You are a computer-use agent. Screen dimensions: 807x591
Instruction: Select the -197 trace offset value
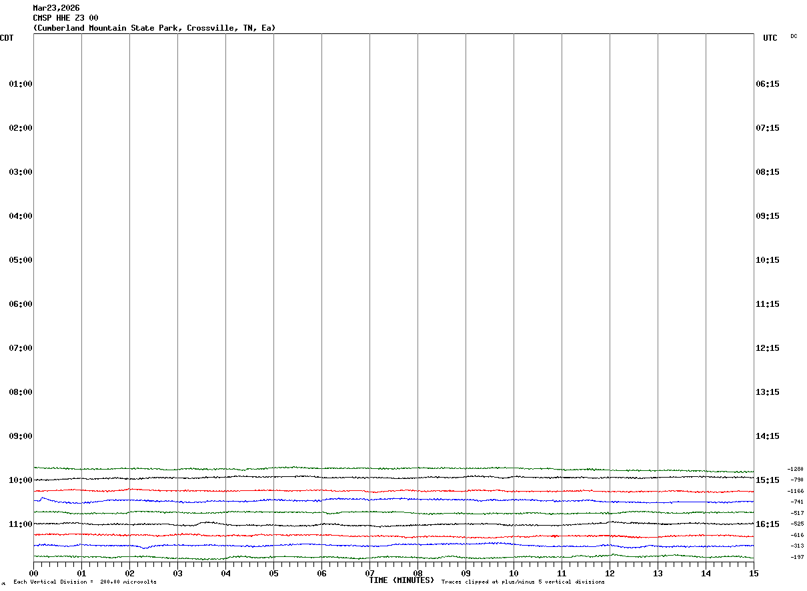click(x=797, y=557)
